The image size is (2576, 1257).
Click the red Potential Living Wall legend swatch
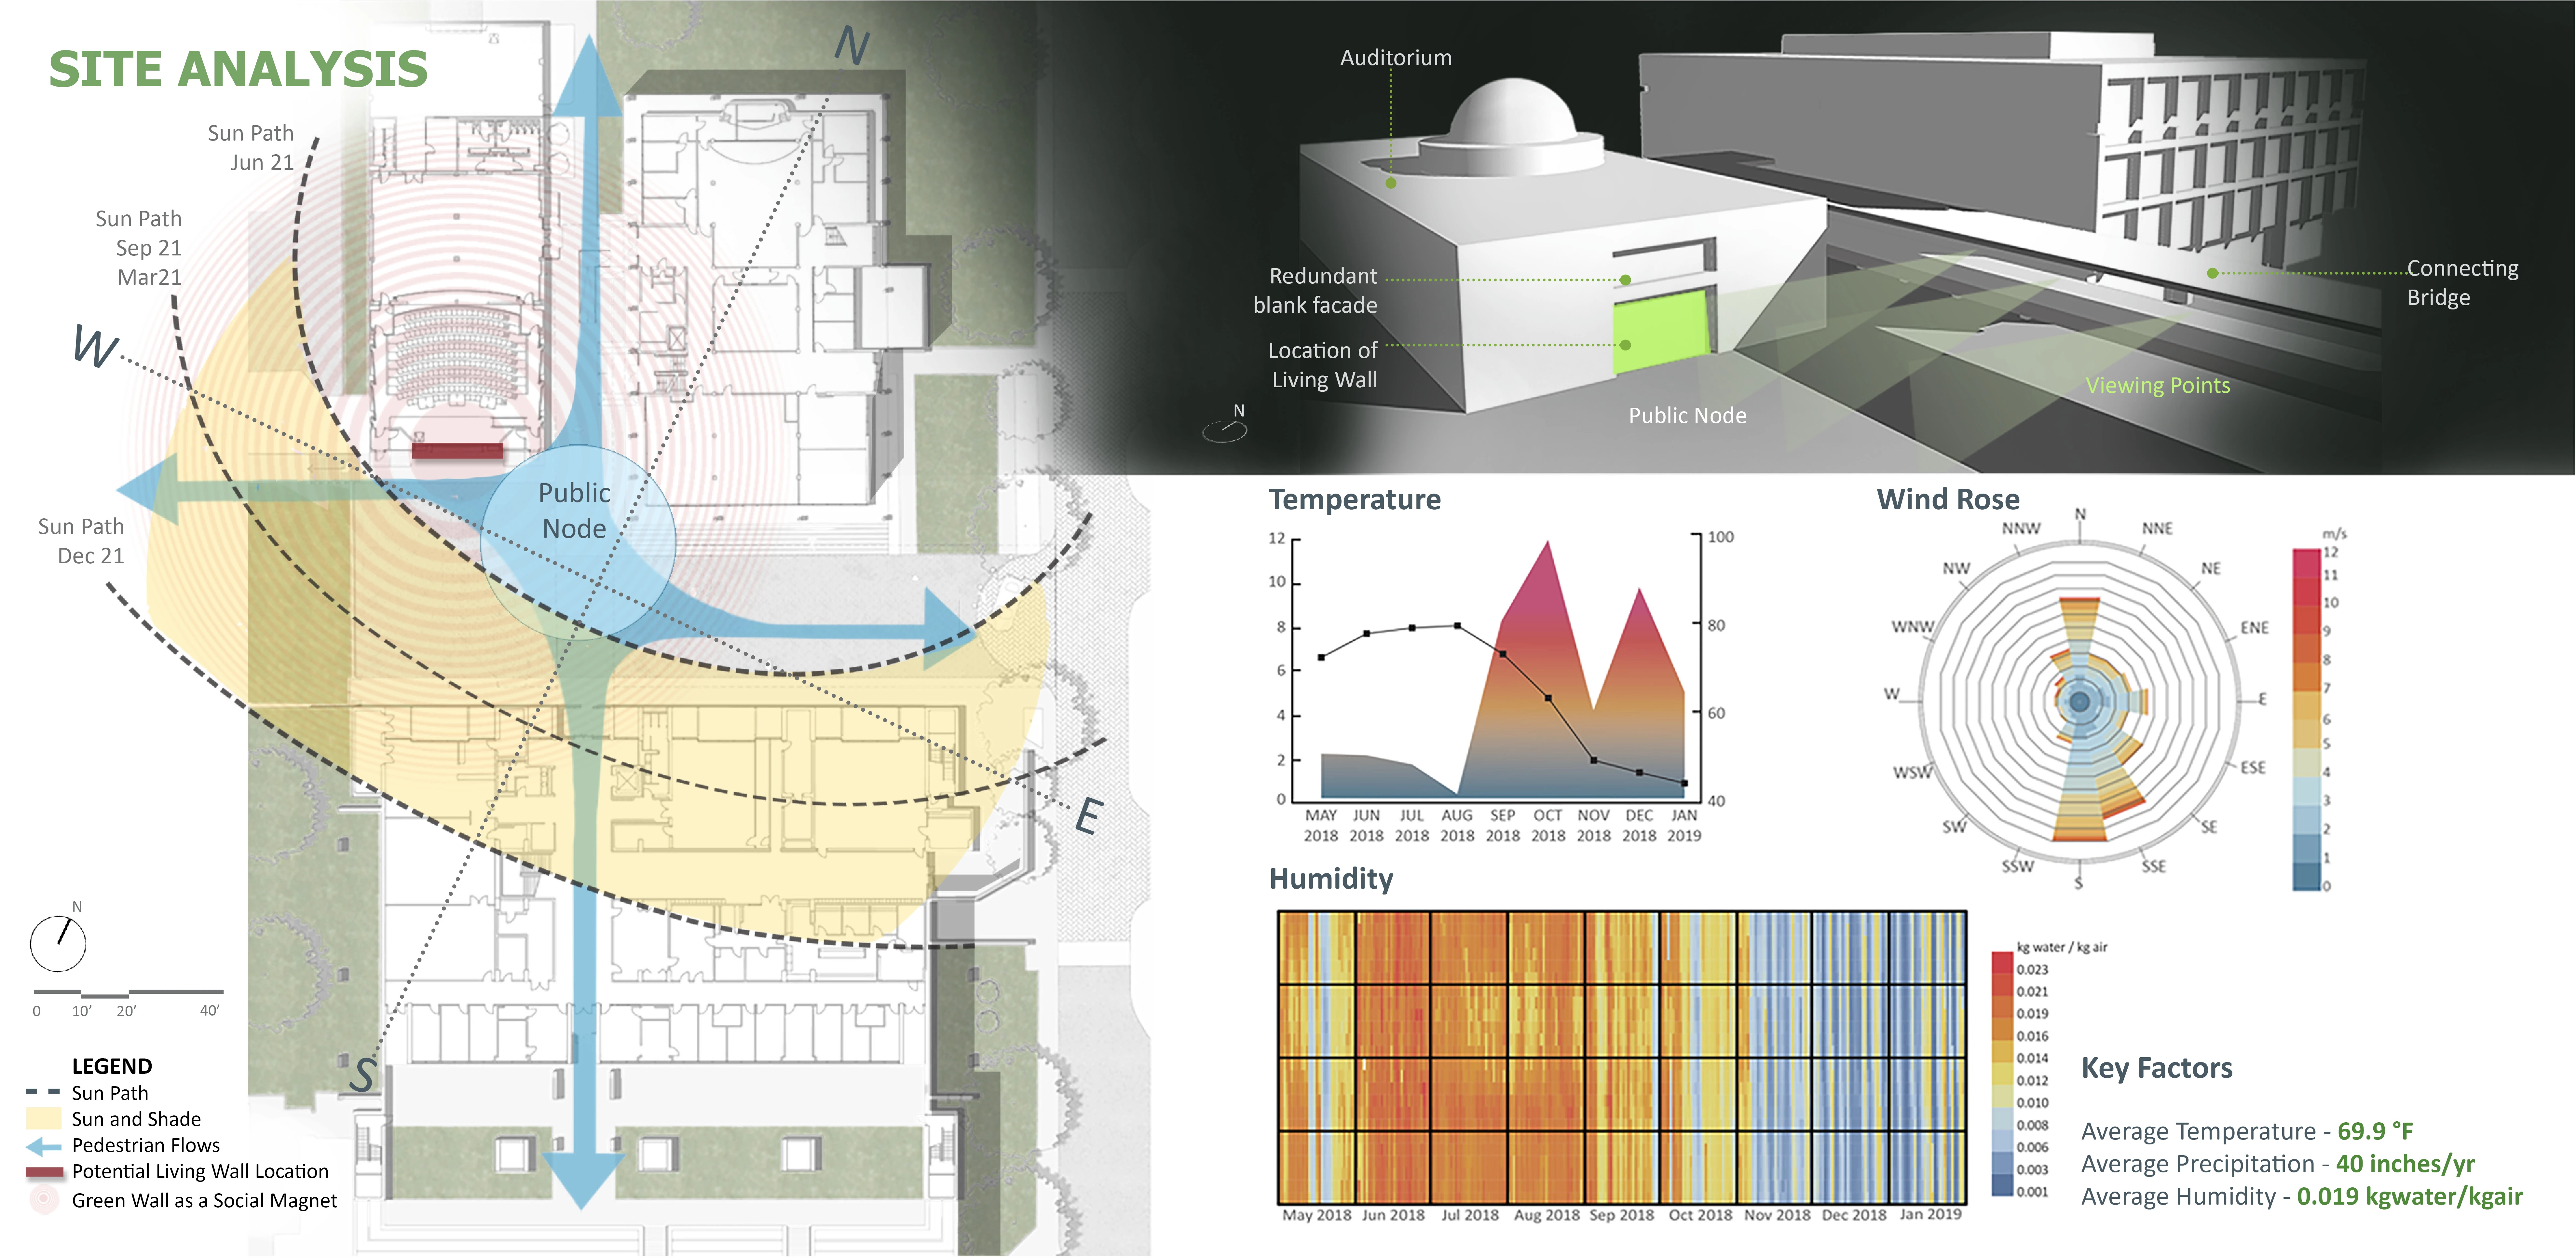44,1172
